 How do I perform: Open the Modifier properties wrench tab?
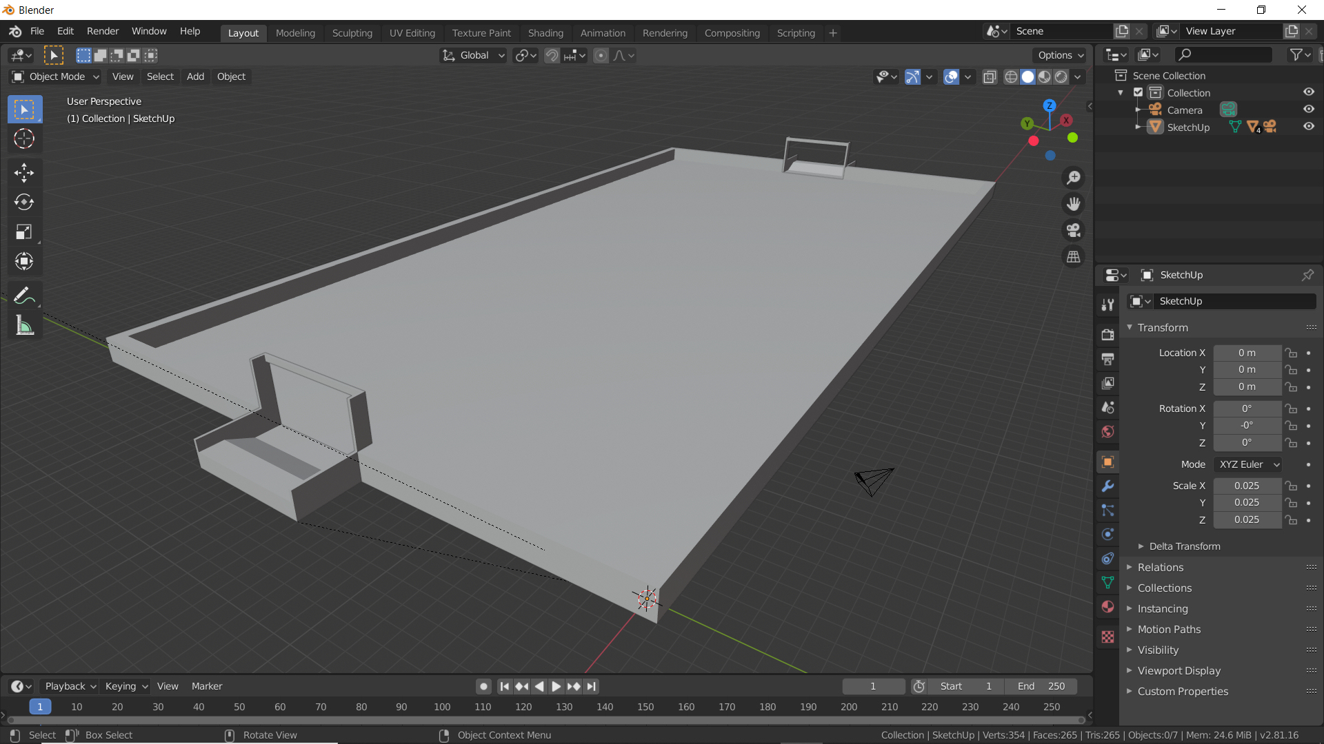coord(1107,486)
